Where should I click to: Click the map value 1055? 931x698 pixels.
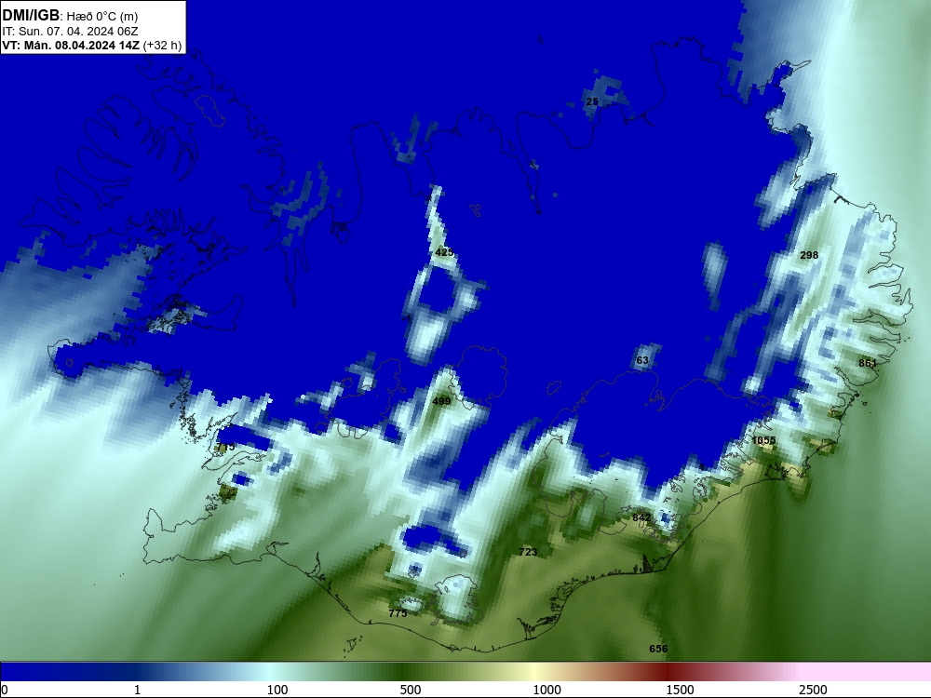pyautogui.click(x=763, y=440)
